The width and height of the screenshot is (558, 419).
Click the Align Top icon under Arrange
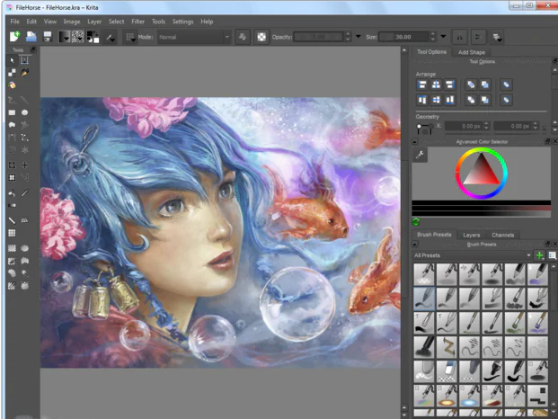(422, 100)
